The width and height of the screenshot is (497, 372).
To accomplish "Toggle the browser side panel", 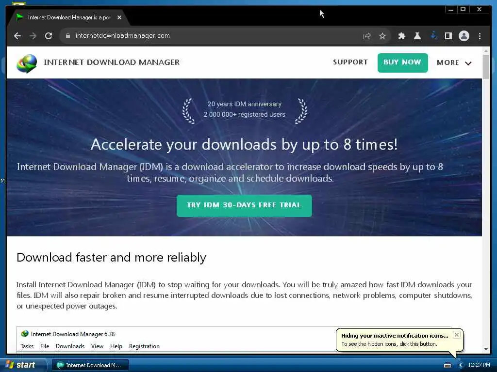I will (x=448, y=36).
